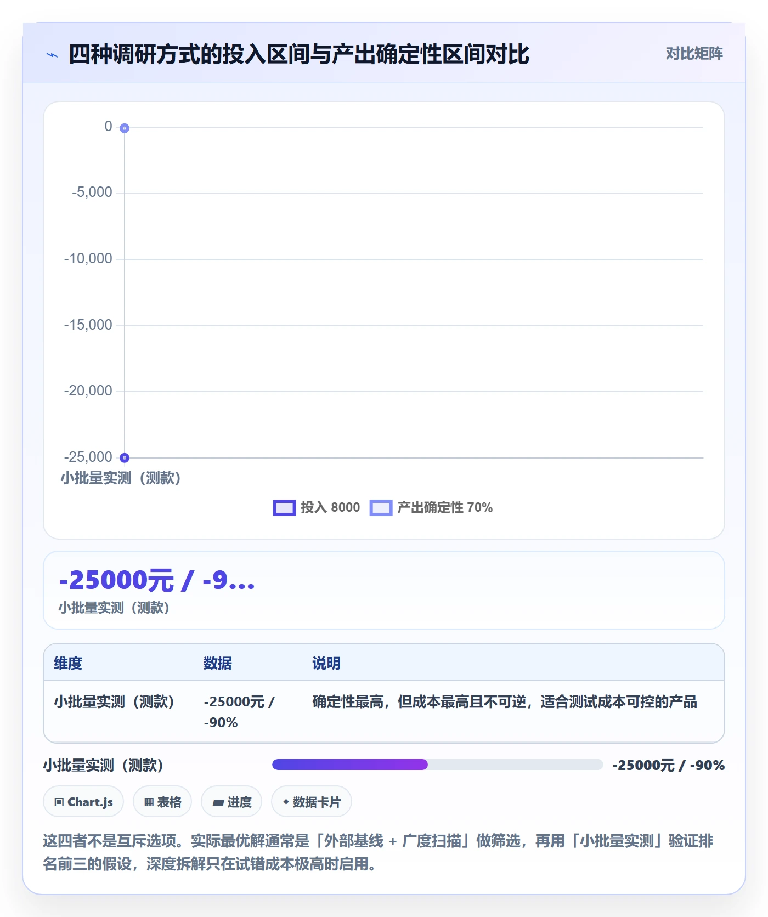This screenshot has height=917, width=768.
Task: Click the -15,000 y-axis tick label
Action: pyautogui.click(x=88, y=325)
